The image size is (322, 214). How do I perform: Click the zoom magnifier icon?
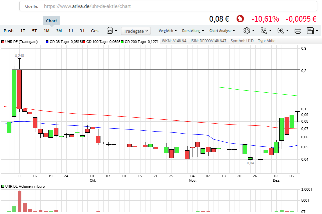coord(281,31)
